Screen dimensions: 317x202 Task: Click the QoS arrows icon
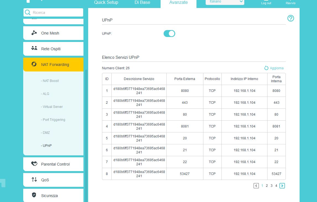coord(34,180)
